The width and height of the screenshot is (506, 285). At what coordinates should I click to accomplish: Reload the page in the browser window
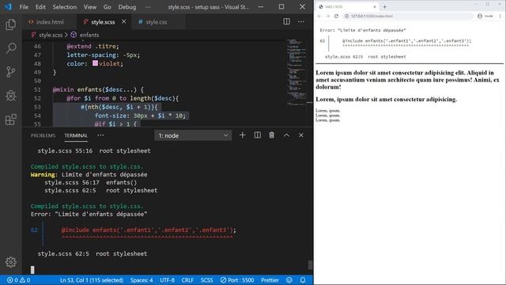click(x=336, y=16)
